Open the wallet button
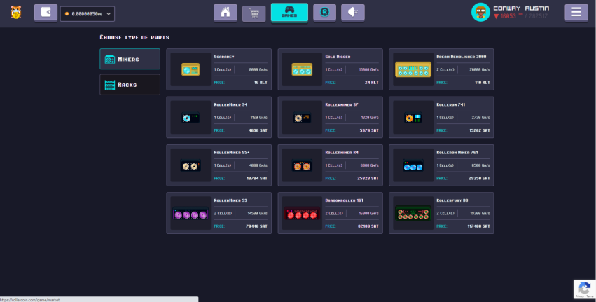 46,13
